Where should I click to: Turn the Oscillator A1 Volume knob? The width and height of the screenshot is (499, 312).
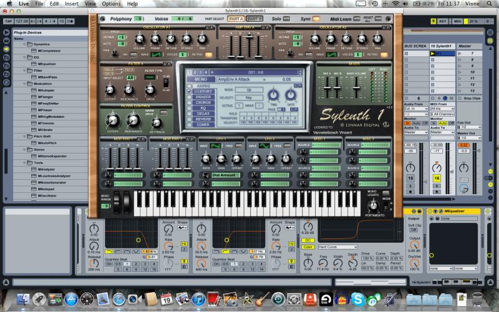tap(139, 39)
